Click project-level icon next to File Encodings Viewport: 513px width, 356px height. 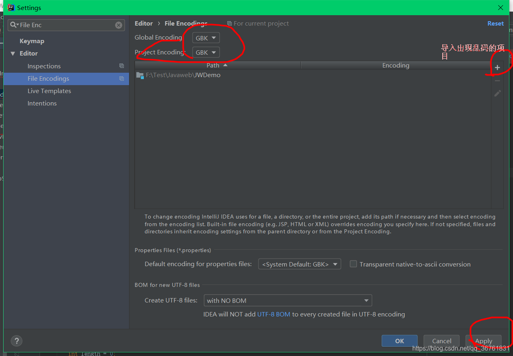pos(121,79)
